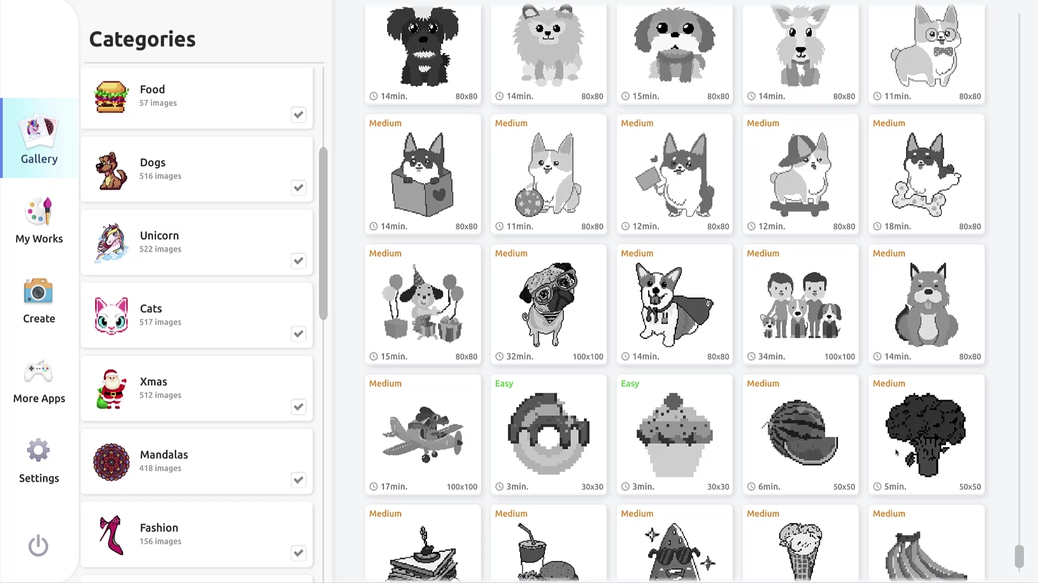Toggle the Cats category checkbox
This screenshot has width=1038, height=583.
click(298, 334)
